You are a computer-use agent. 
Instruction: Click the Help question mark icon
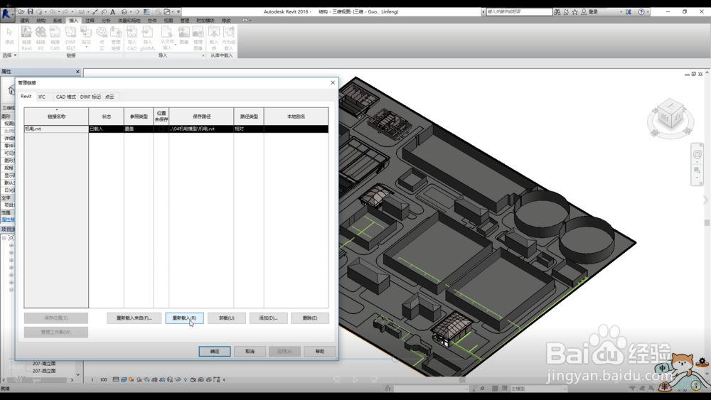[641, 12]
